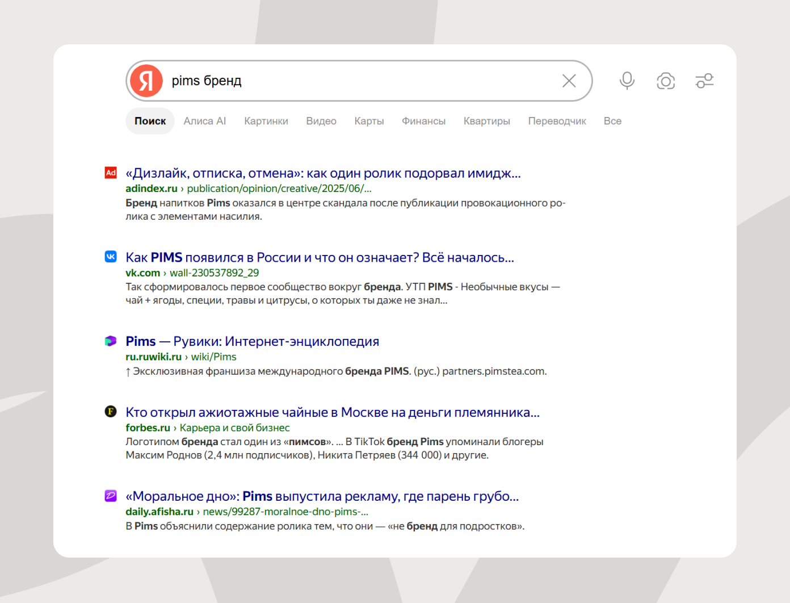Open 'Кто открыл ажиотажные чайные' Forbes result

pos(333,413)
